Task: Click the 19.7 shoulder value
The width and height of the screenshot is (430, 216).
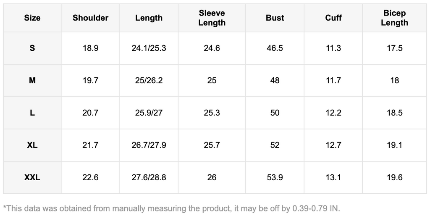Action: (90, 80)
